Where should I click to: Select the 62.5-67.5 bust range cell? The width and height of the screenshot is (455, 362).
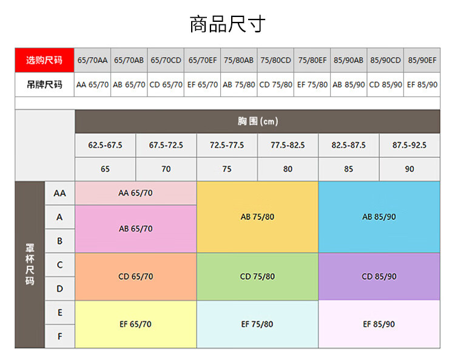105,145
